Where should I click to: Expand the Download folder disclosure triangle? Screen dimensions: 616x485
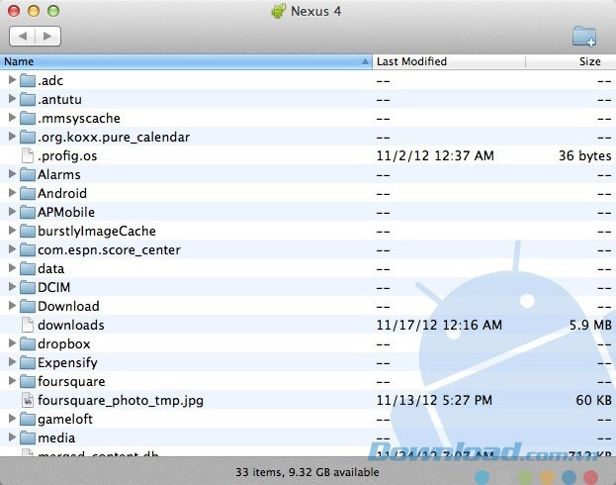click(x=12, y=306)
